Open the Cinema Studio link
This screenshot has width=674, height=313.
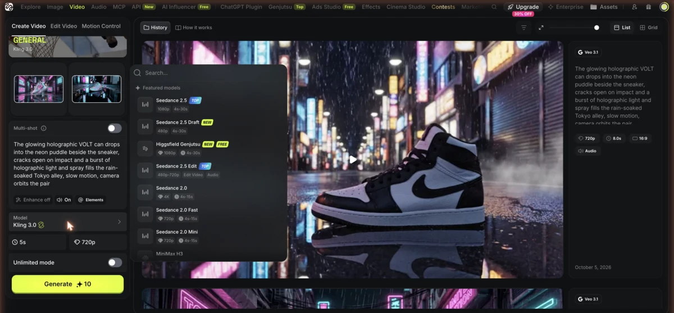point(406,7)
